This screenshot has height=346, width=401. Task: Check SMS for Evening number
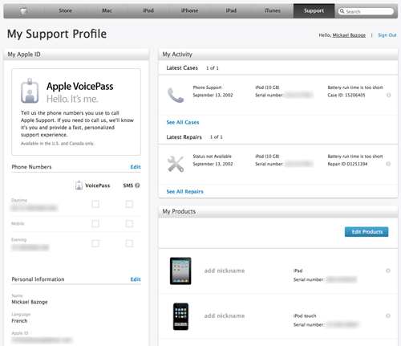click(129, 243)
